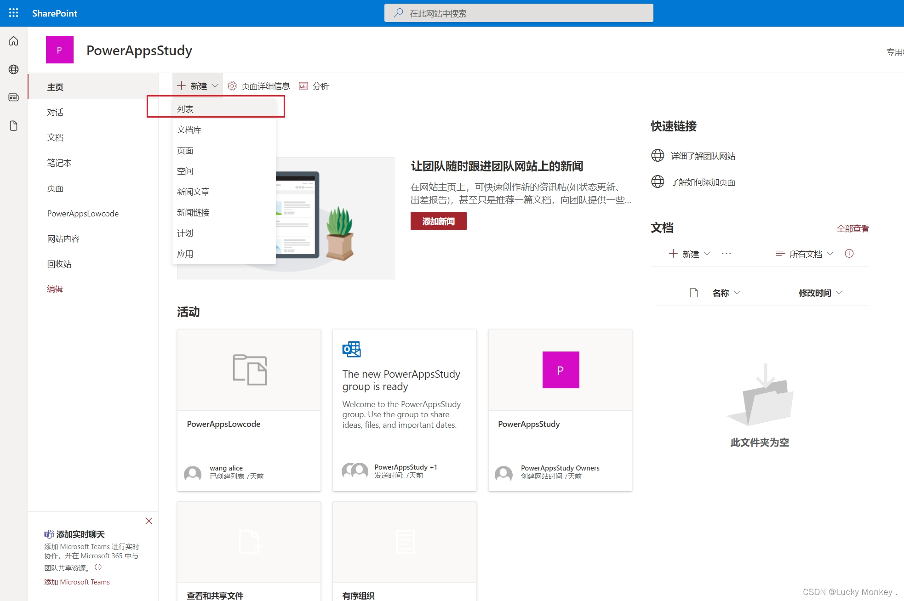Select 新闻链接 from the new menu
Screen dimensions: 904x601
tap(224, 212)
